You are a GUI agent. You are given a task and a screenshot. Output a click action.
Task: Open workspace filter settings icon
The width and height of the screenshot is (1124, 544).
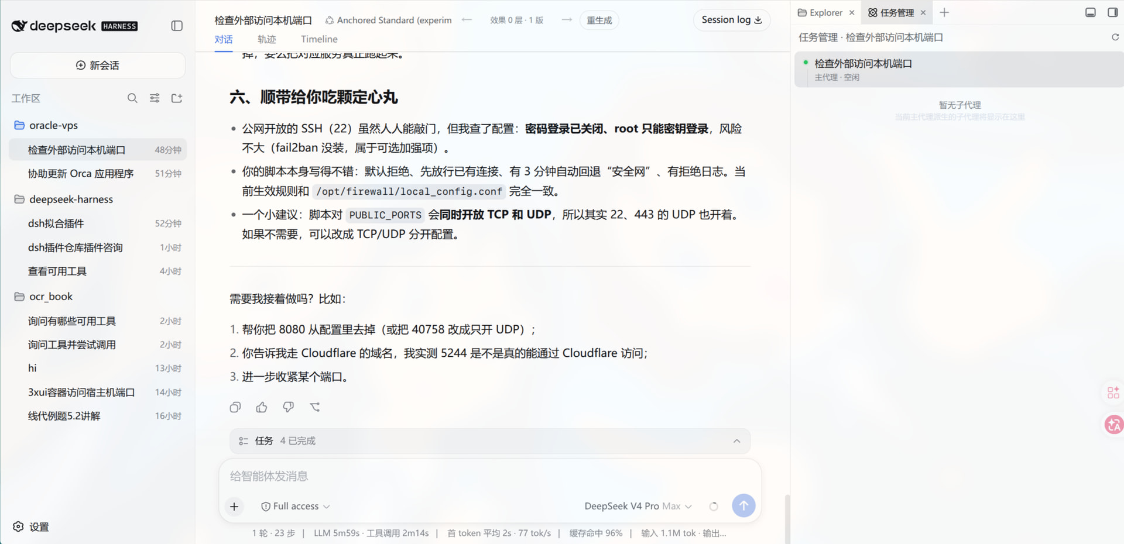coord(155,98)
